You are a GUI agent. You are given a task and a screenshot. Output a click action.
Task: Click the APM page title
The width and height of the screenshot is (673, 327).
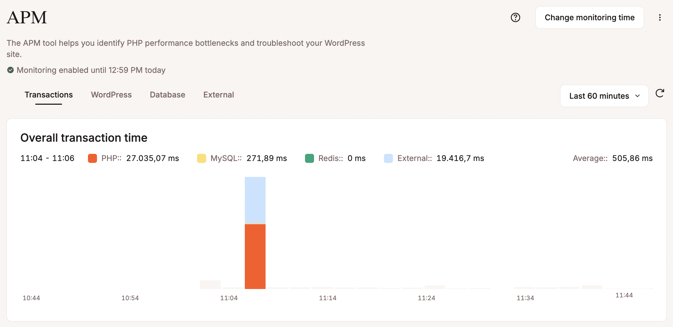27,17
